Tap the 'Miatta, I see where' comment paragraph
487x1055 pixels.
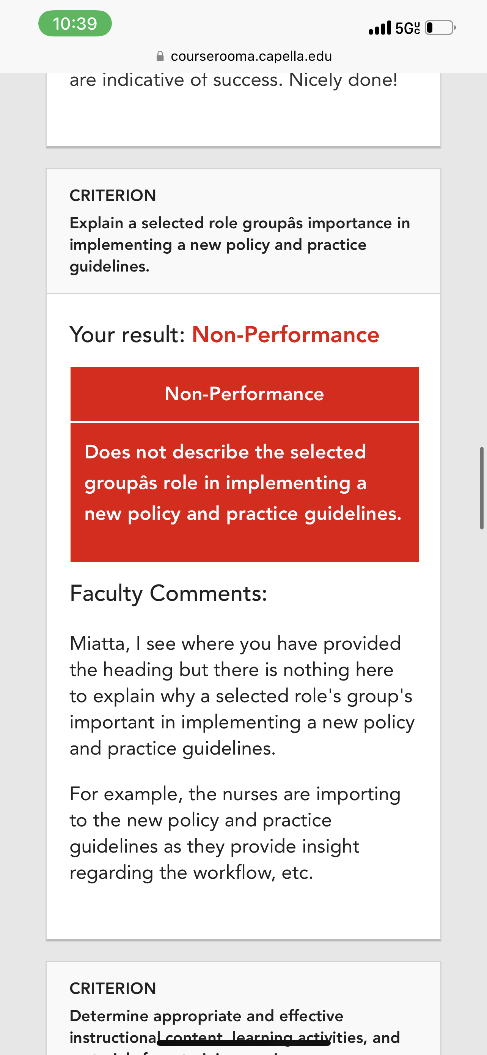click(x=242, y=696)
